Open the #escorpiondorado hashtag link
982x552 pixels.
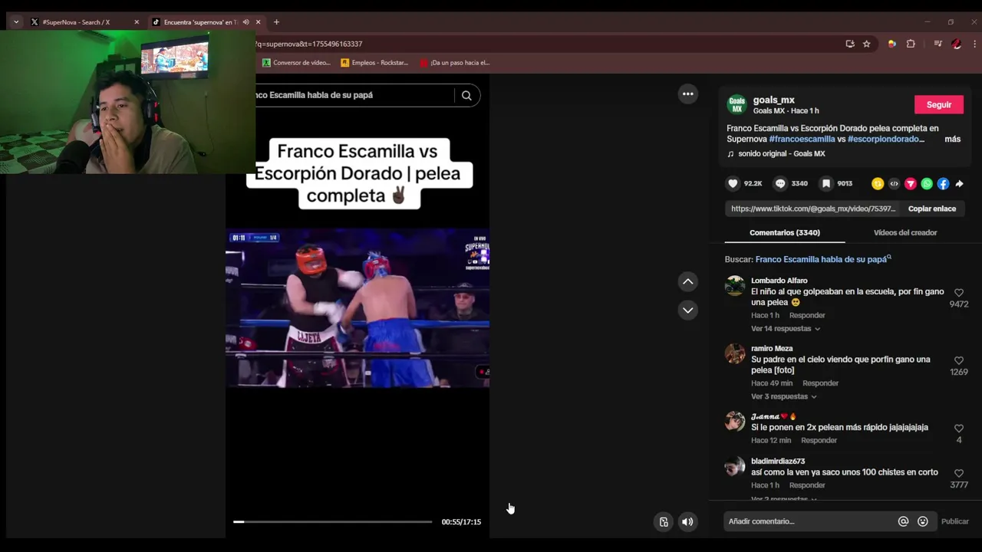(x=885, y=140)
